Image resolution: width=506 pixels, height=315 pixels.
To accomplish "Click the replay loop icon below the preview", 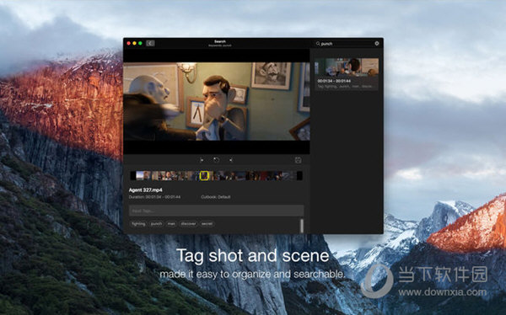I will point(216,159).
